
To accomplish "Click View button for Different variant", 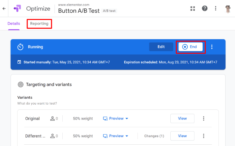I will 182,136.
